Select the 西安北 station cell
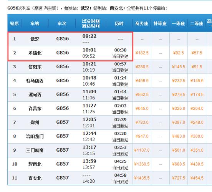Viewport: 212px width, 192px height. (35, 178)
